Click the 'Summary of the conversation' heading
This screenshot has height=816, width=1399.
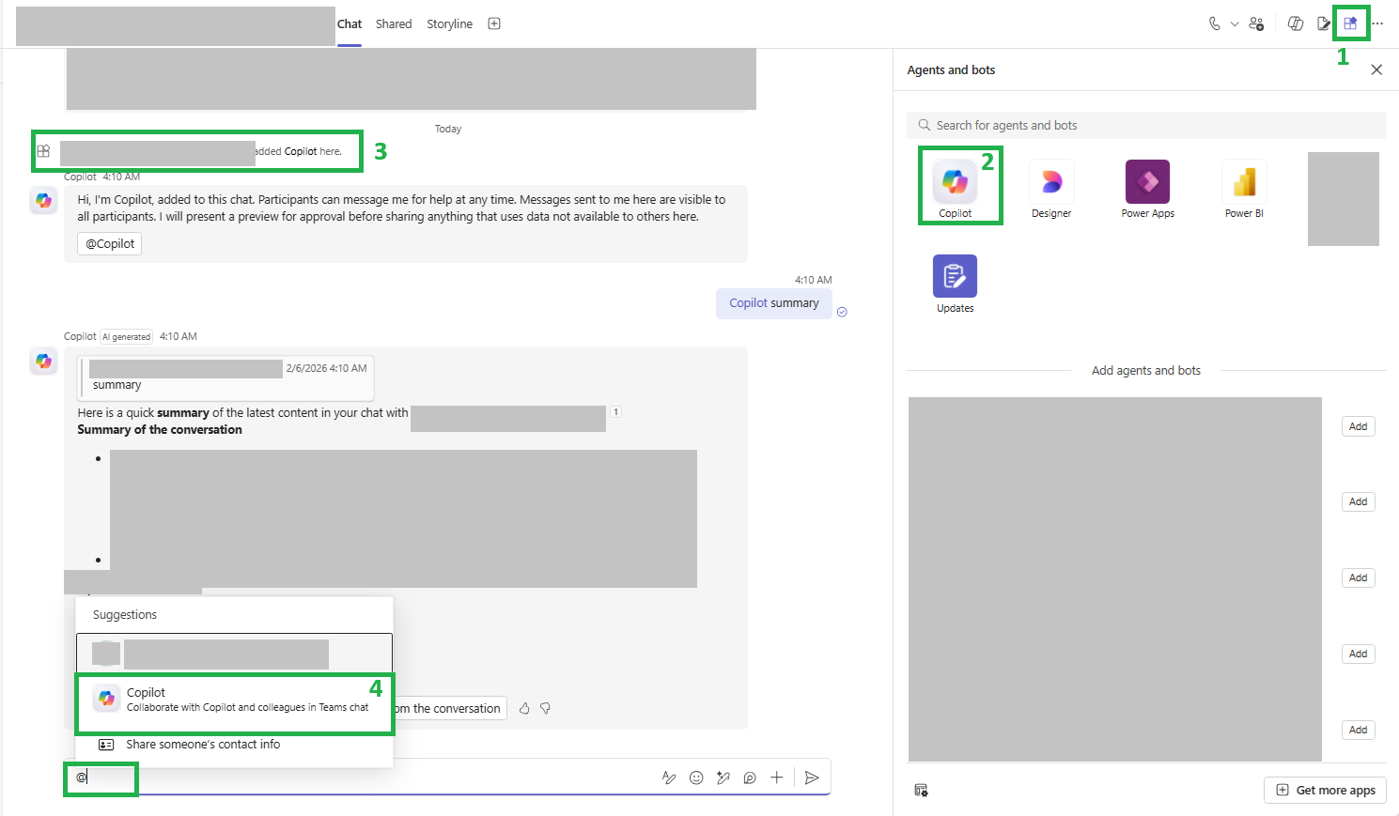pyautogui.click(x=160, y=430)
